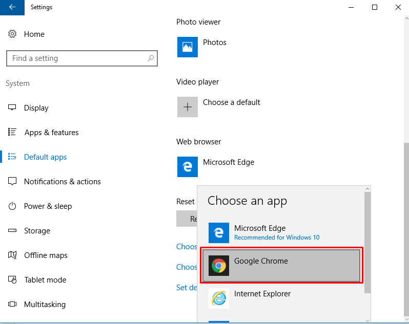Click the Microsoft Edge icon under Web browser

coord(188,167)
